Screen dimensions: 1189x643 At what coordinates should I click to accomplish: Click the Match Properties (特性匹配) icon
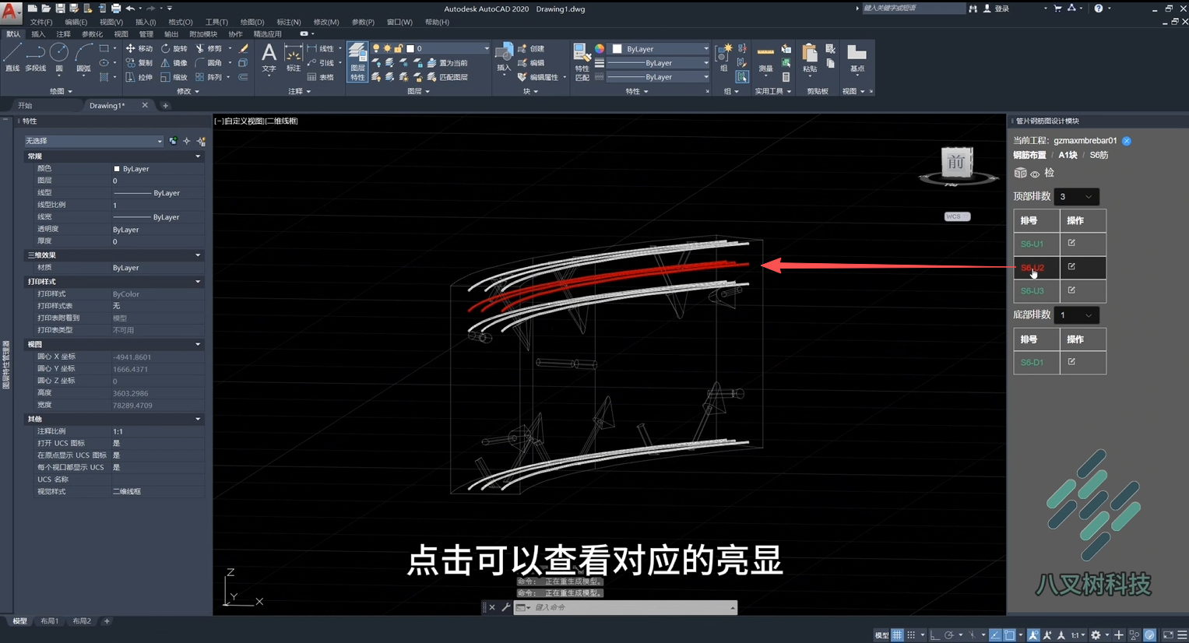582,61
